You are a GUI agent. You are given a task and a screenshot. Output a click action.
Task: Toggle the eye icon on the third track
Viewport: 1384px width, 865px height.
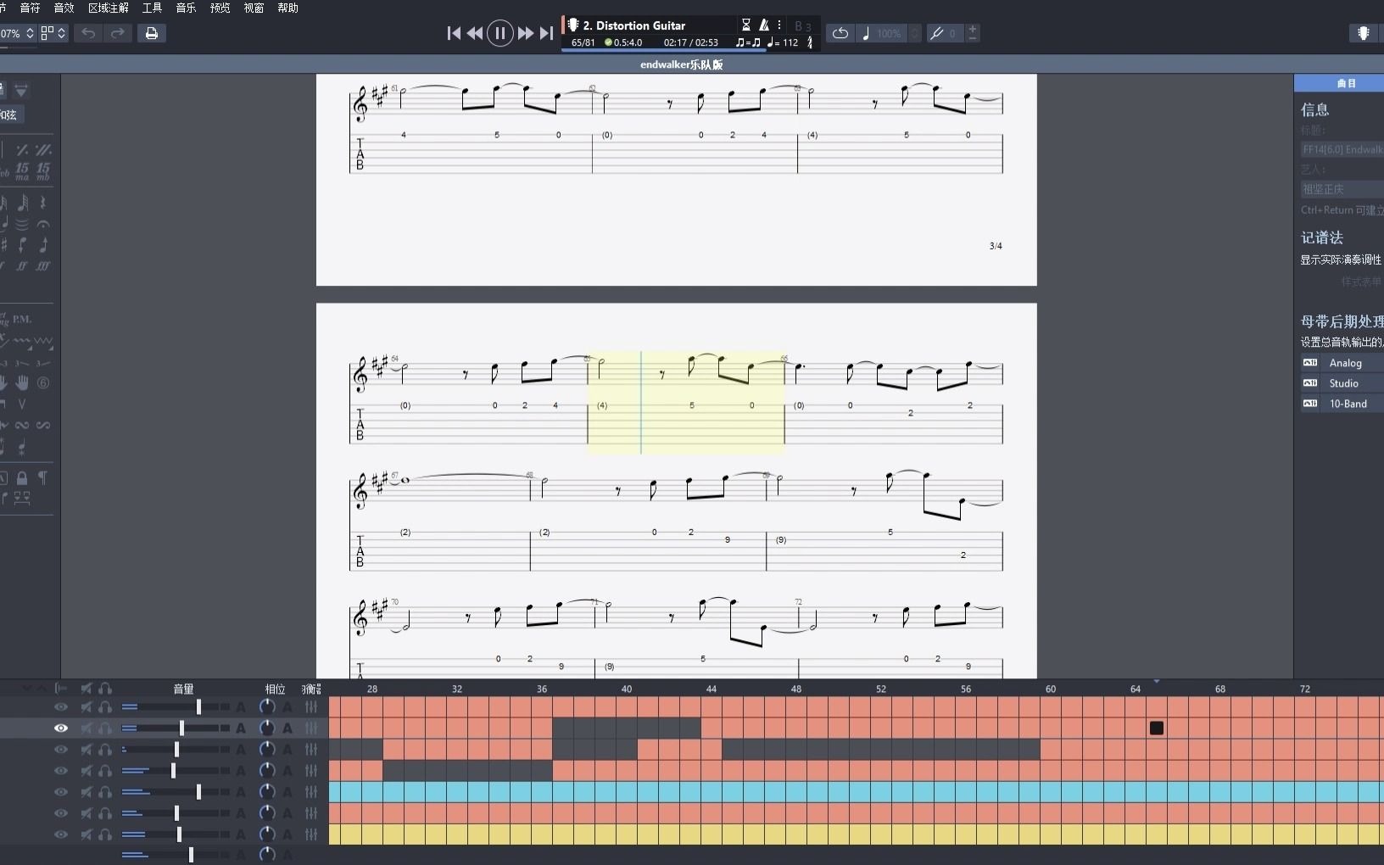[61, 749]
